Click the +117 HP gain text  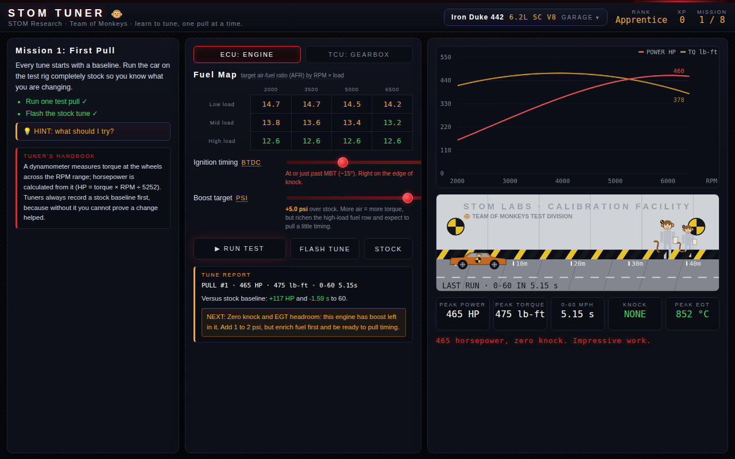click(281, 298)
